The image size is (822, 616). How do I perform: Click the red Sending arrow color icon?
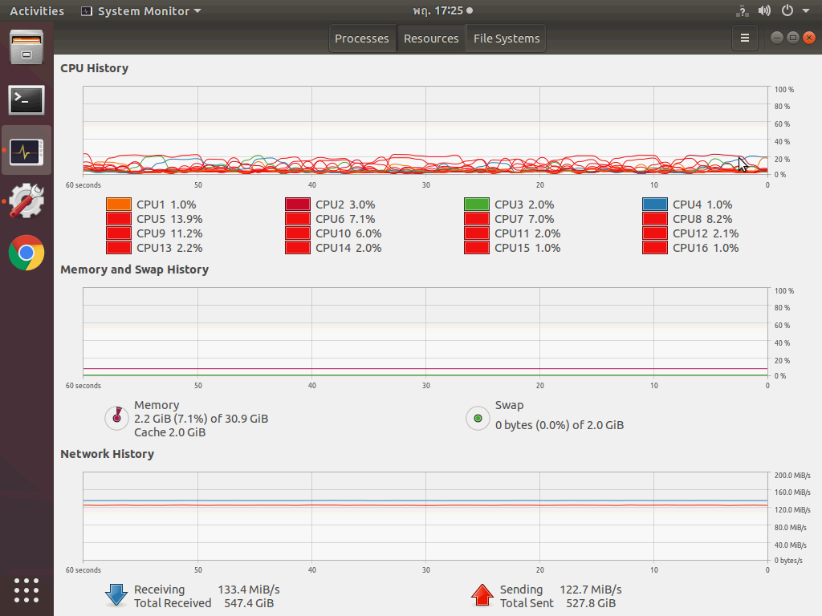[x=482, y=596]
